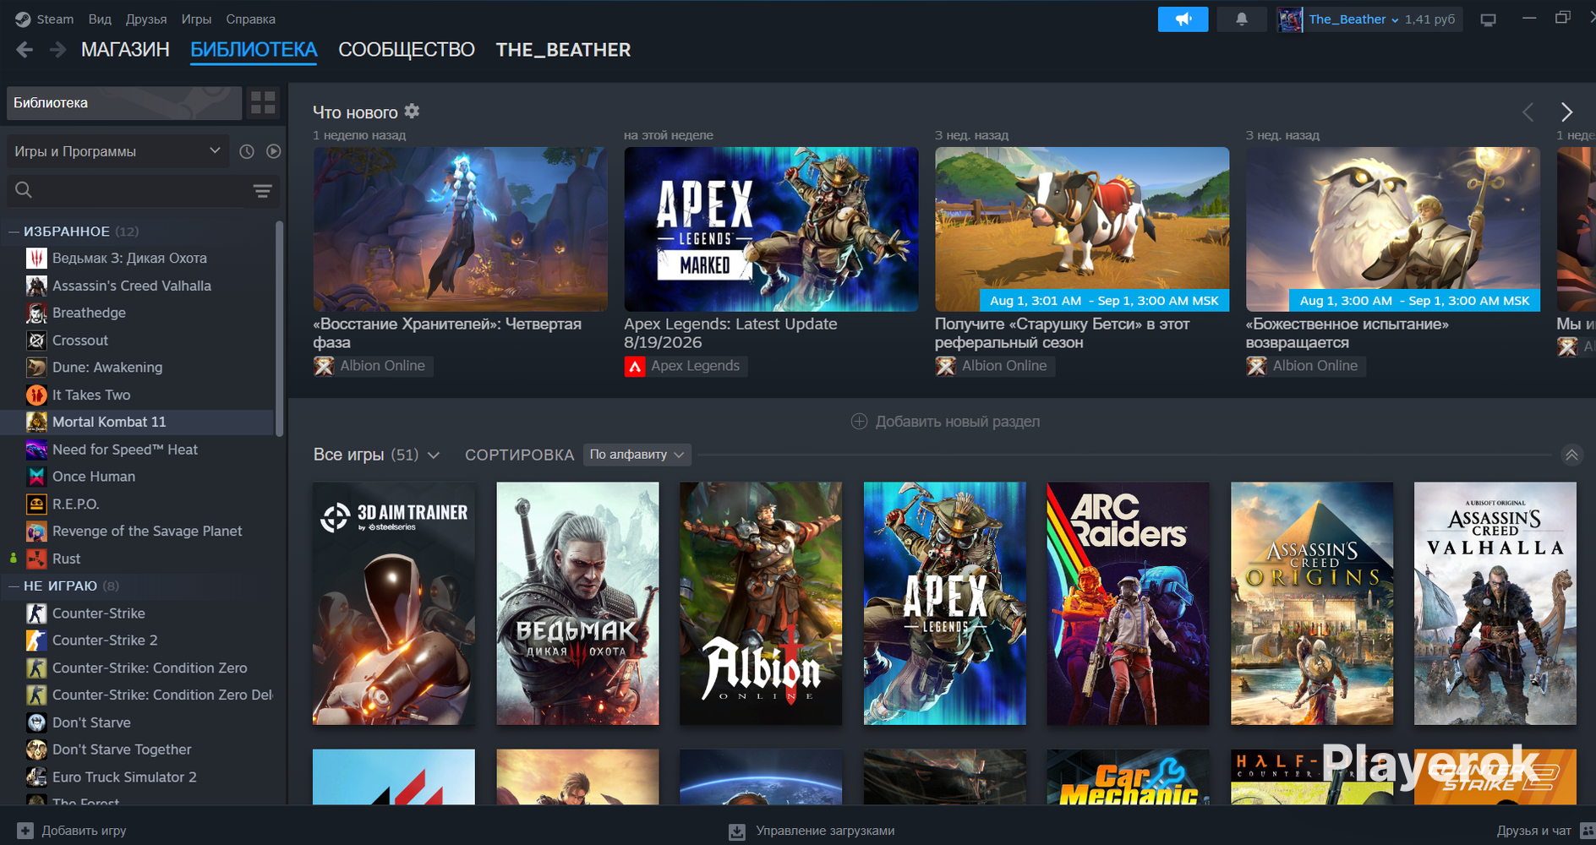Show previous What's New items
This screenshot has height=845, width=1596.
click(1528, 112)
